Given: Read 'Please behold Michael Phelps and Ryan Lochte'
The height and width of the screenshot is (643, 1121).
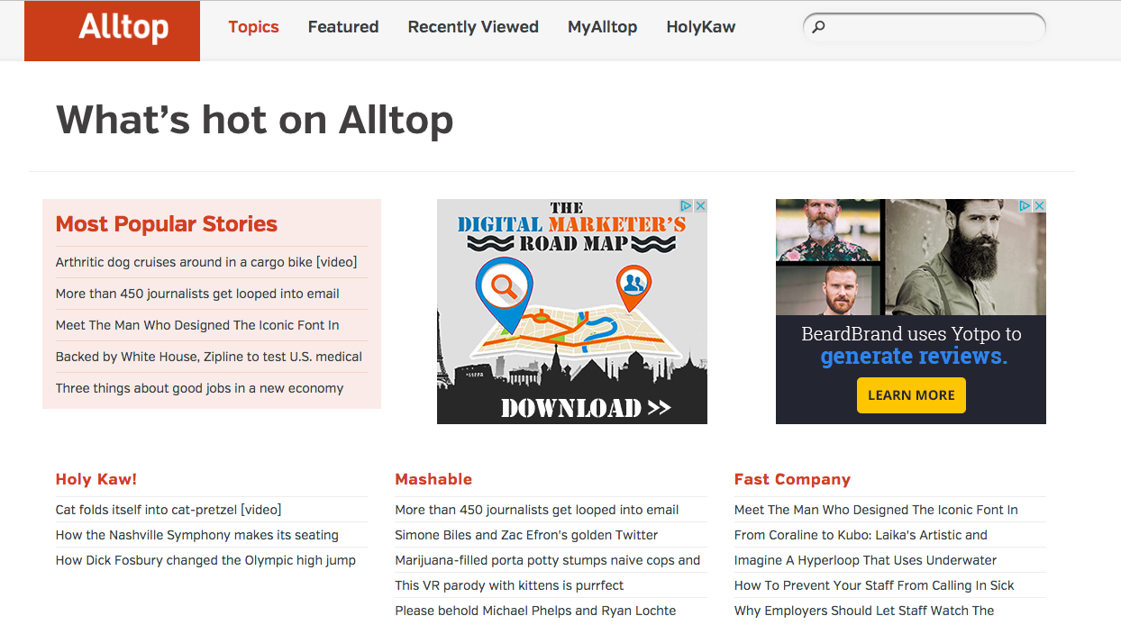Looking at the screenshot, I should (x=535, y=611).
